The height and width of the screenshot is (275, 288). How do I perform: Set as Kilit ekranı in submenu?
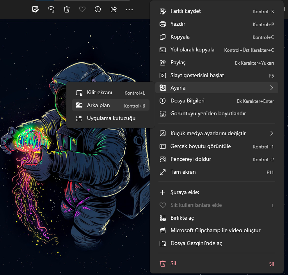[x=110, y=93]
